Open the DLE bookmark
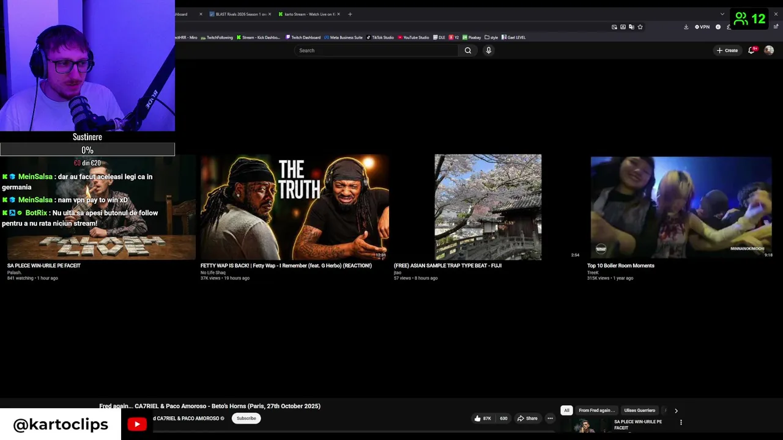Screen dimensions: 783x440 (439, 37)
